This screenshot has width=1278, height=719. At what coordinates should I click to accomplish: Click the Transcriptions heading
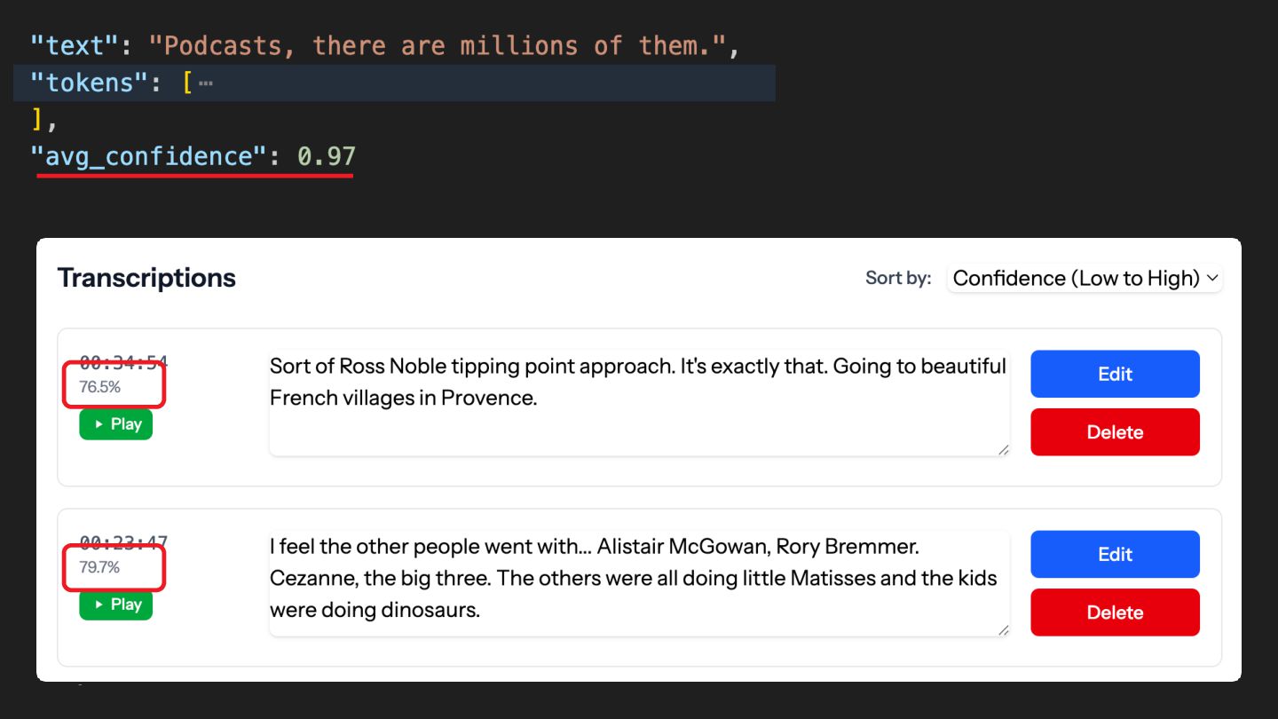click(146, 278)
